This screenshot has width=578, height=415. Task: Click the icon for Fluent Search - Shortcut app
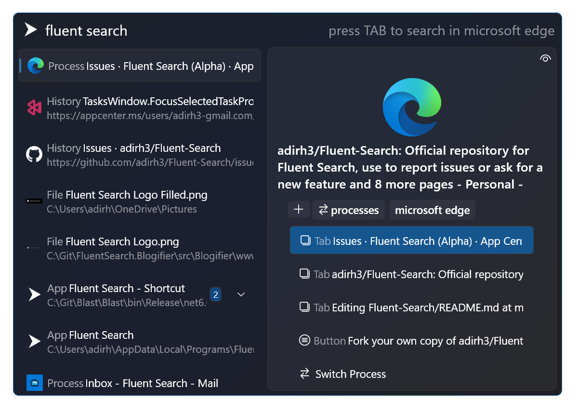(34, 295)
